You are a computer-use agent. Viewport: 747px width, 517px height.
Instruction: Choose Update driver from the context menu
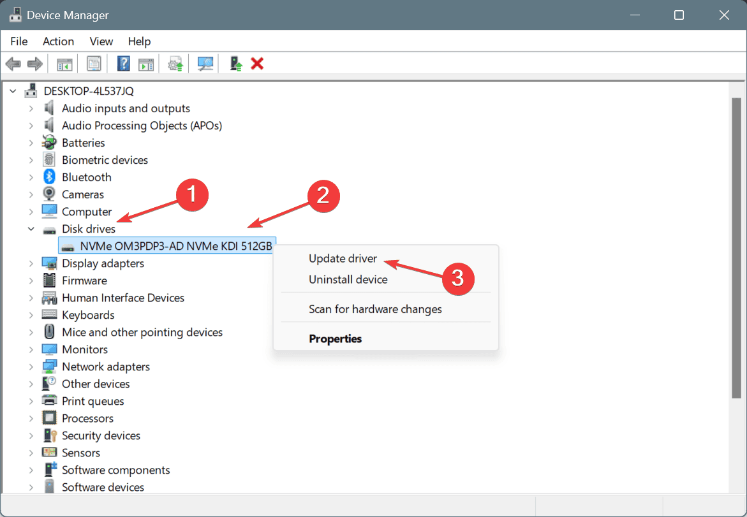[x=343, y=258]
